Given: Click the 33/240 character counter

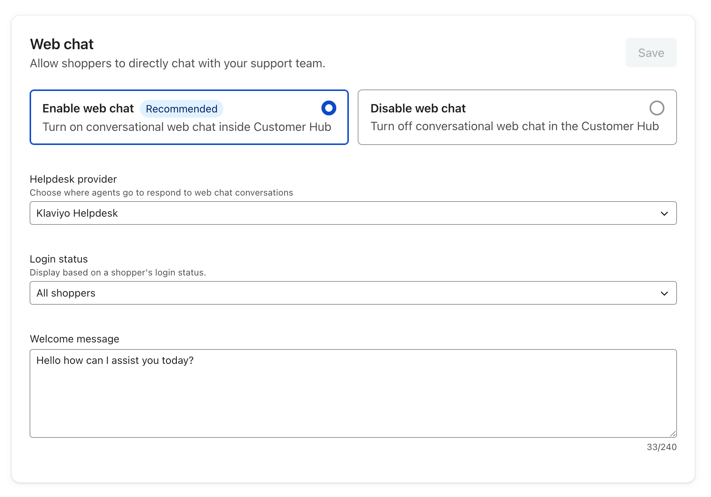Looking at the screenshot, I should click(x=661, y=447).
